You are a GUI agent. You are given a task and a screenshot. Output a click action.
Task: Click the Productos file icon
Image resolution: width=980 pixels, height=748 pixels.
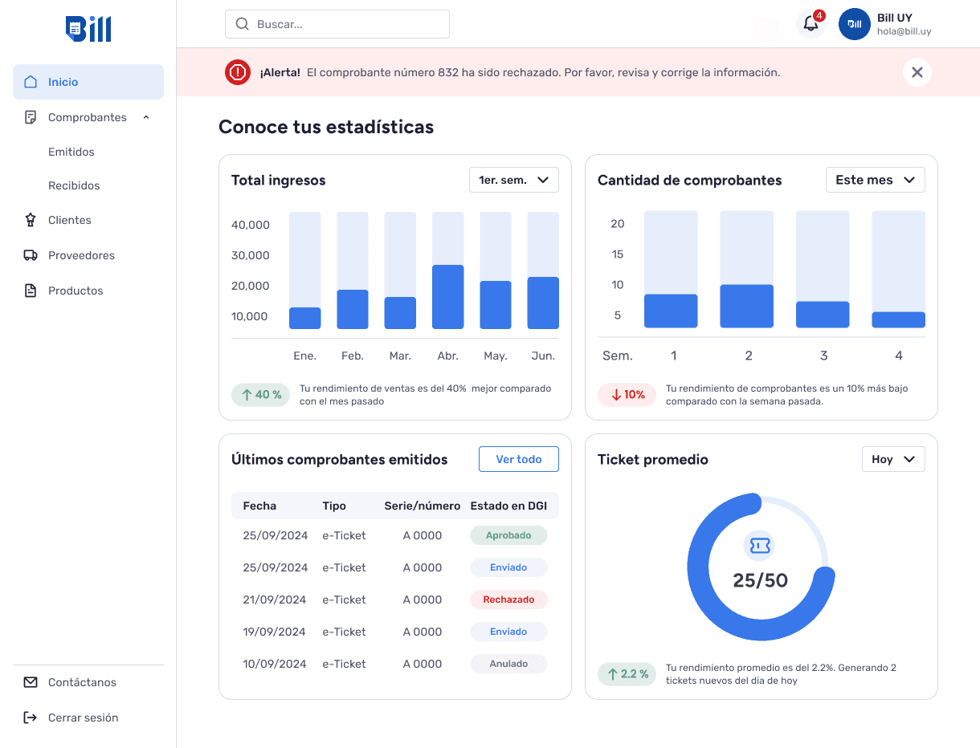click(x=31, y=291)
